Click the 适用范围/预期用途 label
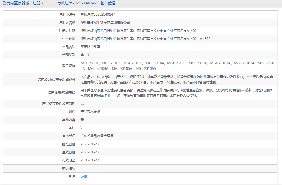The width and height of the screenshot is (282, 185). [62, 93]
